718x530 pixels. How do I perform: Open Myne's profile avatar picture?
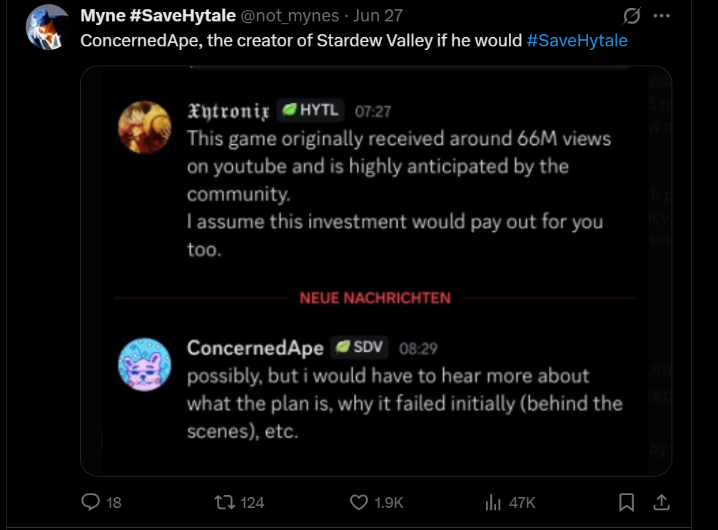click(48, 27)
